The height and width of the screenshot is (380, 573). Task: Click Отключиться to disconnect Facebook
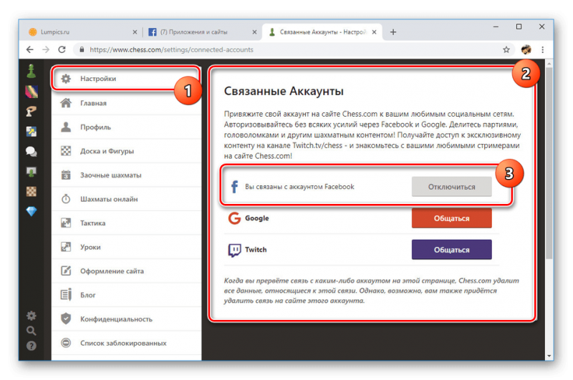pos(452,187)
